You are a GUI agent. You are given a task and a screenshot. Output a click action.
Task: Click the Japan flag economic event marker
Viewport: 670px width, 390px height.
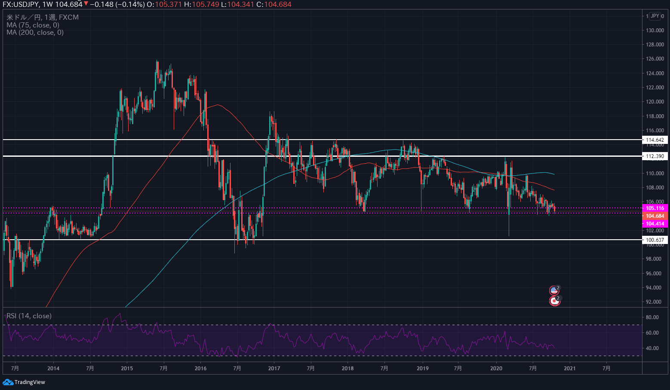click(555, 301)
